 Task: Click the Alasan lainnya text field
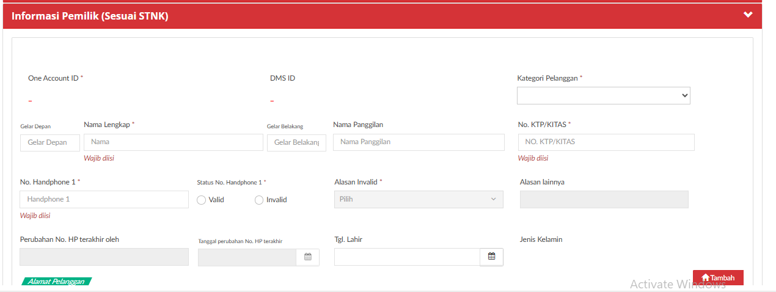point(604,200)
